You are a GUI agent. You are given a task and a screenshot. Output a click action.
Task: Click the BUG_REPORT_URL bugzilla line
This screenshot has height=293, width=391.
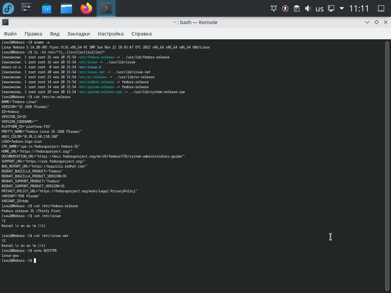point(44,166)
